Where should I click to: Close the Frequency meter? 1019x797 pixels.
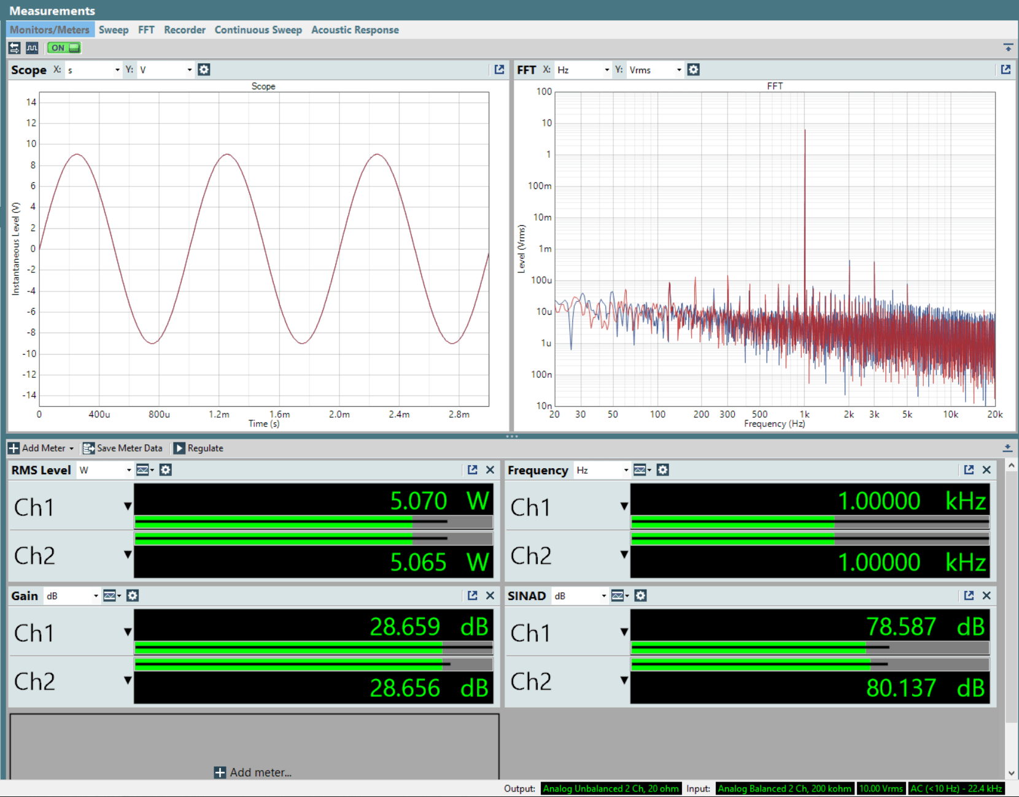986,470
